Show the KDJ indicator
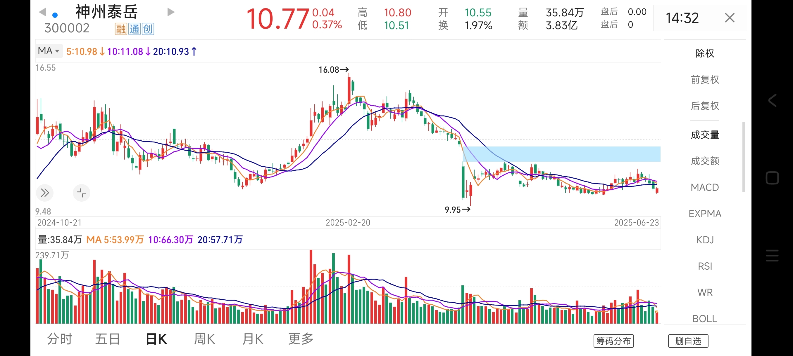The height and width of the screenshot is (356, 793). pos(705,240)
